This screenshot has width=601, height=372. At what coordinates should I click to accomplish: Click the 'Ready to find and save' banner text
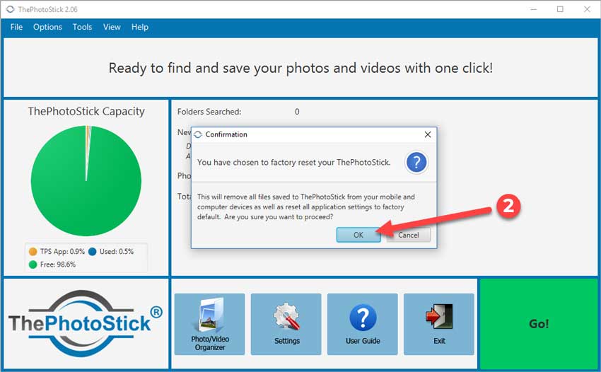coord(300,69)
